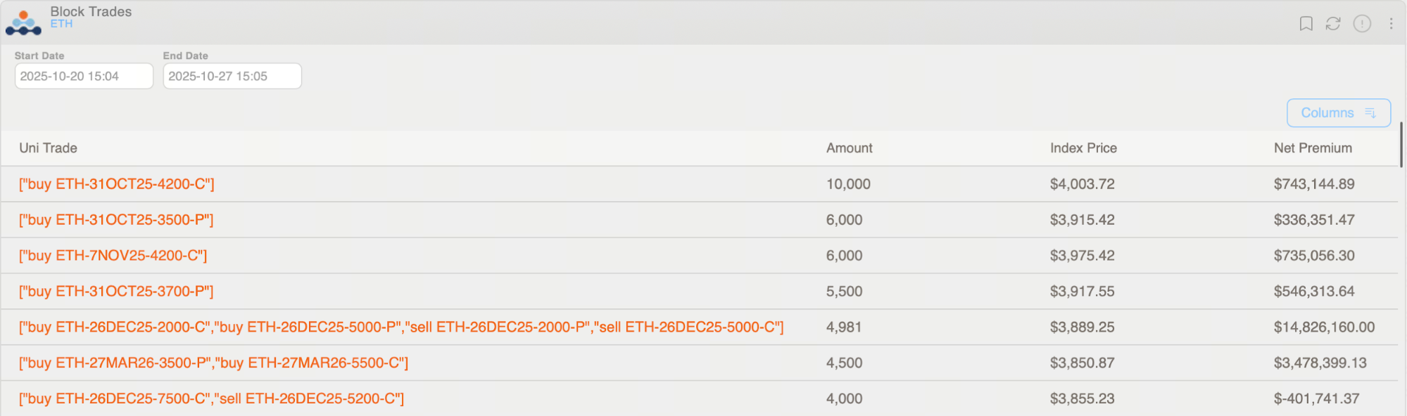
Task: Open the Columns selector button
Action: [1338, 113]
